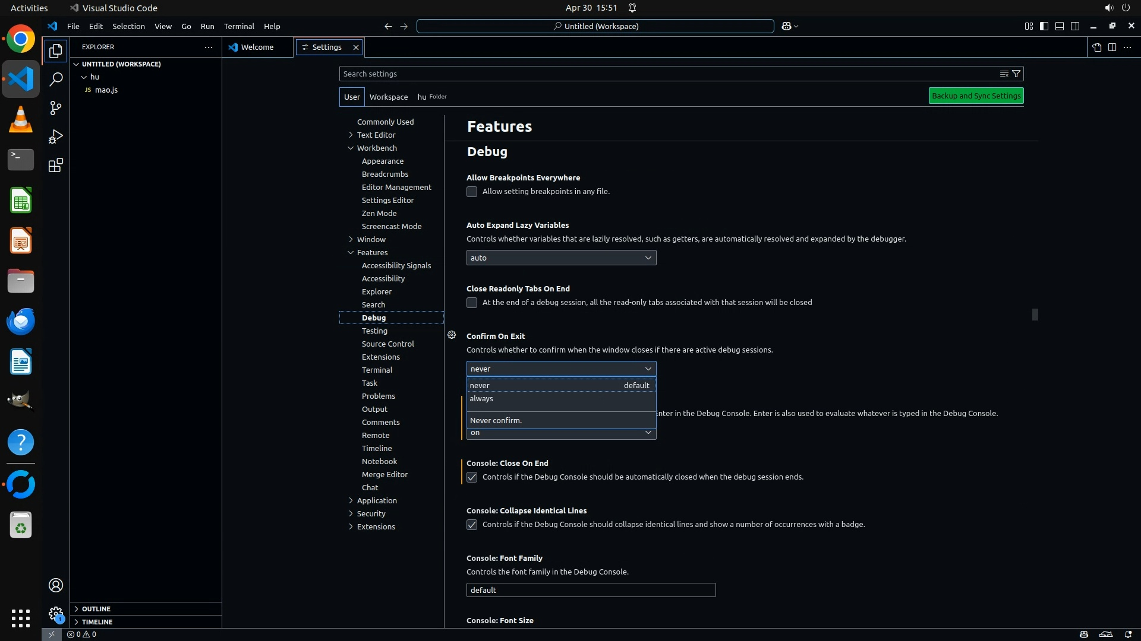The image size is (1141, 641).
Task: Select Source Control in settings tree
Action: [x=387, y=344]
